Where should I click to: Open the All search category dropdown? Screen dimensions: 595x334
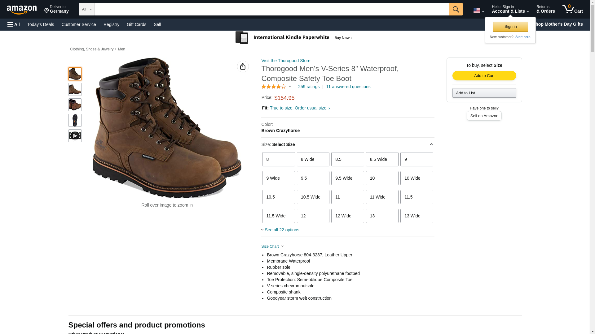86,9
